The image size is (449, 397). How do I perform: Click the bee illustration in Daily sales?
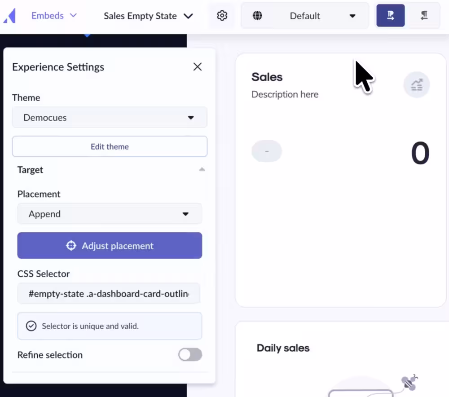pos(409,382)
